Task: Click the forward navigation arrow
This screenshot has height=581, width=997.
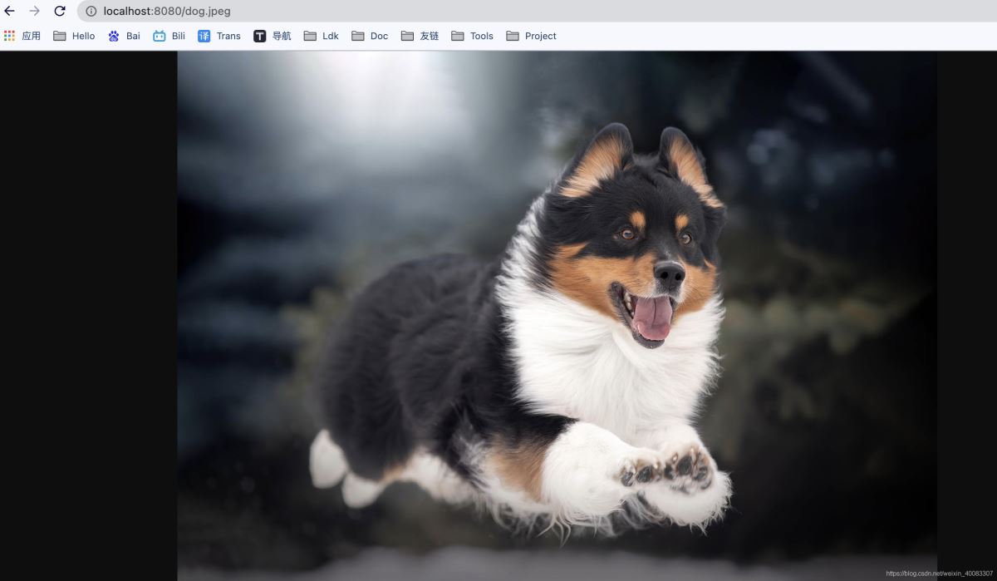Action: 34,11
